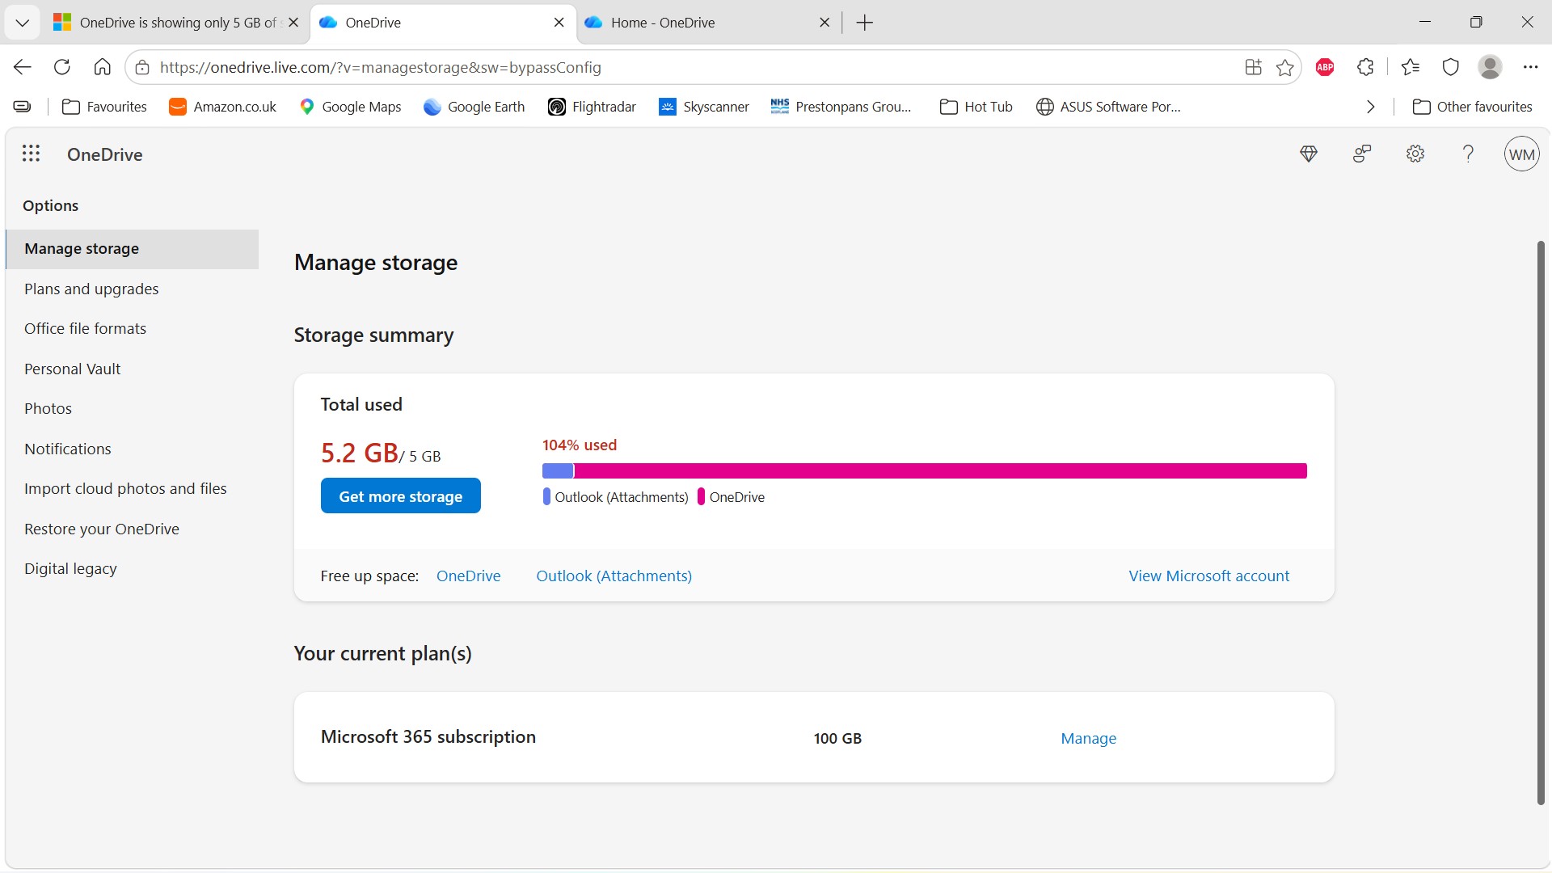Expand the Hot Tub bookmark folder

[x=976, y=107]
